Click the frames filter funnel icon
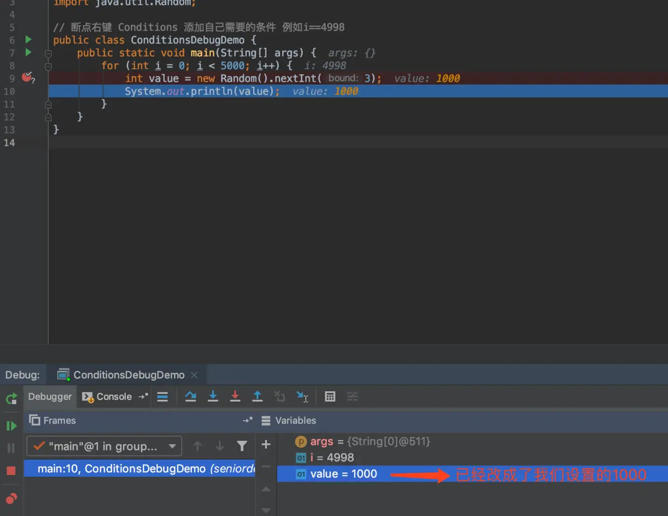668x516 pixels. (242, 446)
